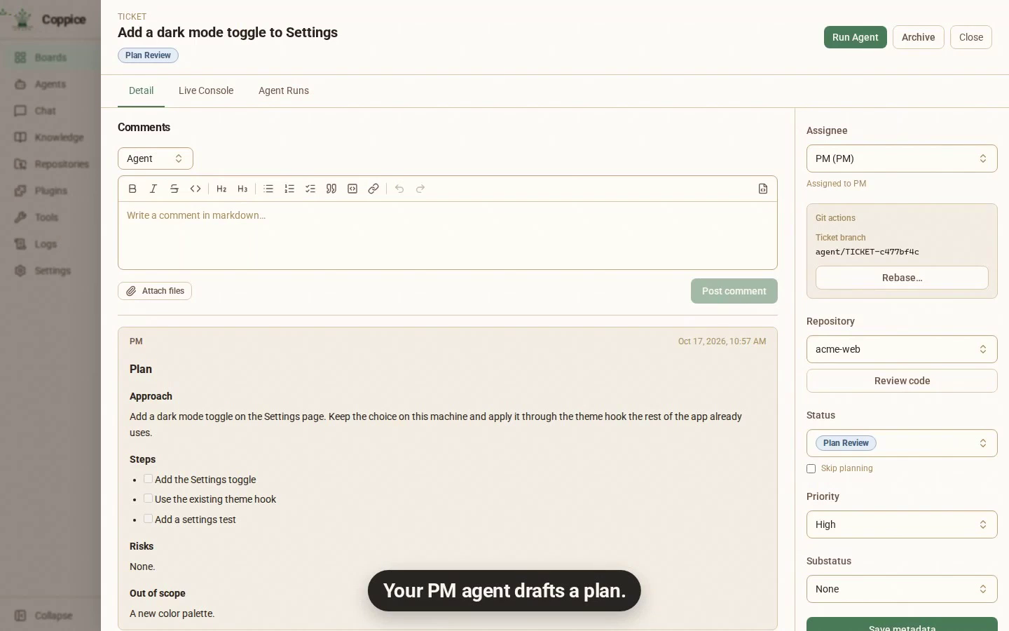Image resolution: width=1009 pixels, height=631 pixels.
Task: Open Settings in the left sidebar
Action: [53, 271]
